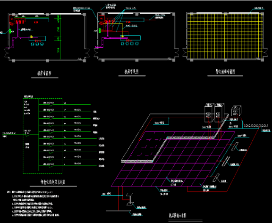Screen dimensions: 272x223
Task: Select the 机房管线图 drawing title
Action: pyautogui.click(x=132, y=71)
